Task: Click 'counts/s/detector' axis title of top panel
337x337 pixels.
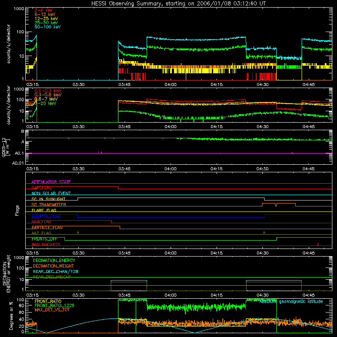Action: click(8, 44)
